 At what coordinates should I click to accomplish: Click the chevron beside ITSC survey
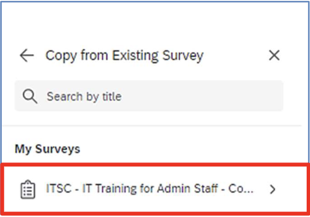click(x=272, y=189)
